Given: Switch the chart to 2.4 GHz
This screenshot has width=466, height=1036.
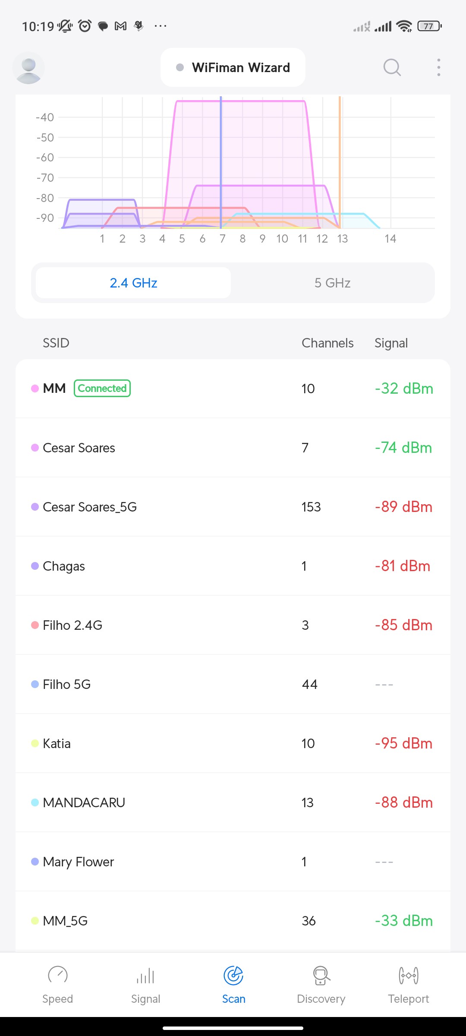Looking at the screenshot, I should point(133,283).
